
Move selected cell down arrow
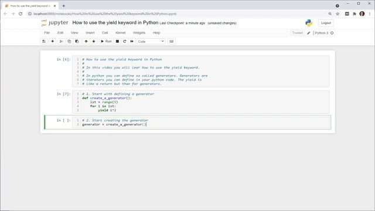coord(94,42)
